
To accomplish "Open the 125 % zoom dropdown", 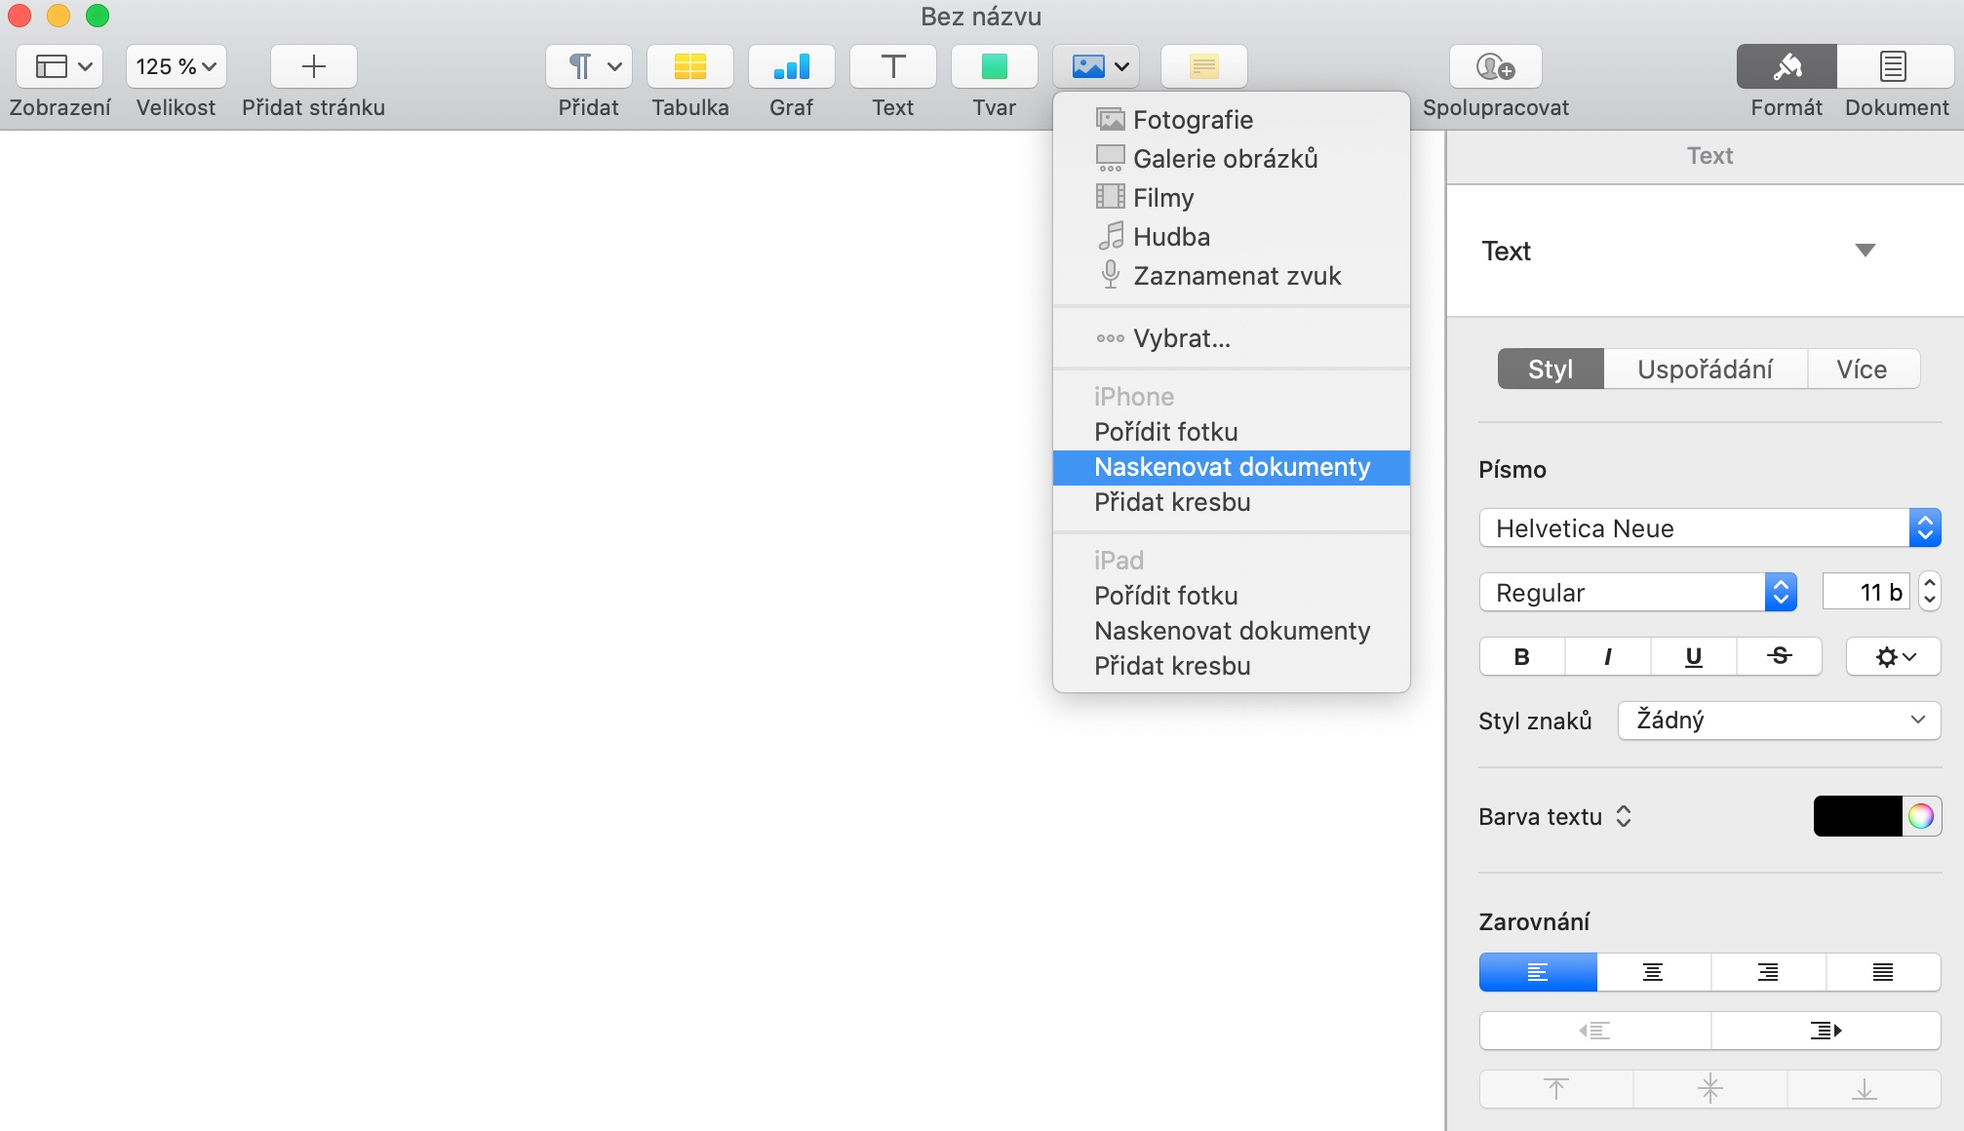I will pyautogui.click(x=176, y=66).
